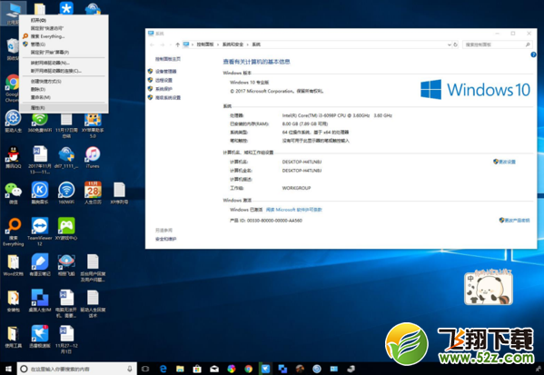Choose 搜索 Everything... in context menu
The image size is (544, 375).
(x=47, y=36)
